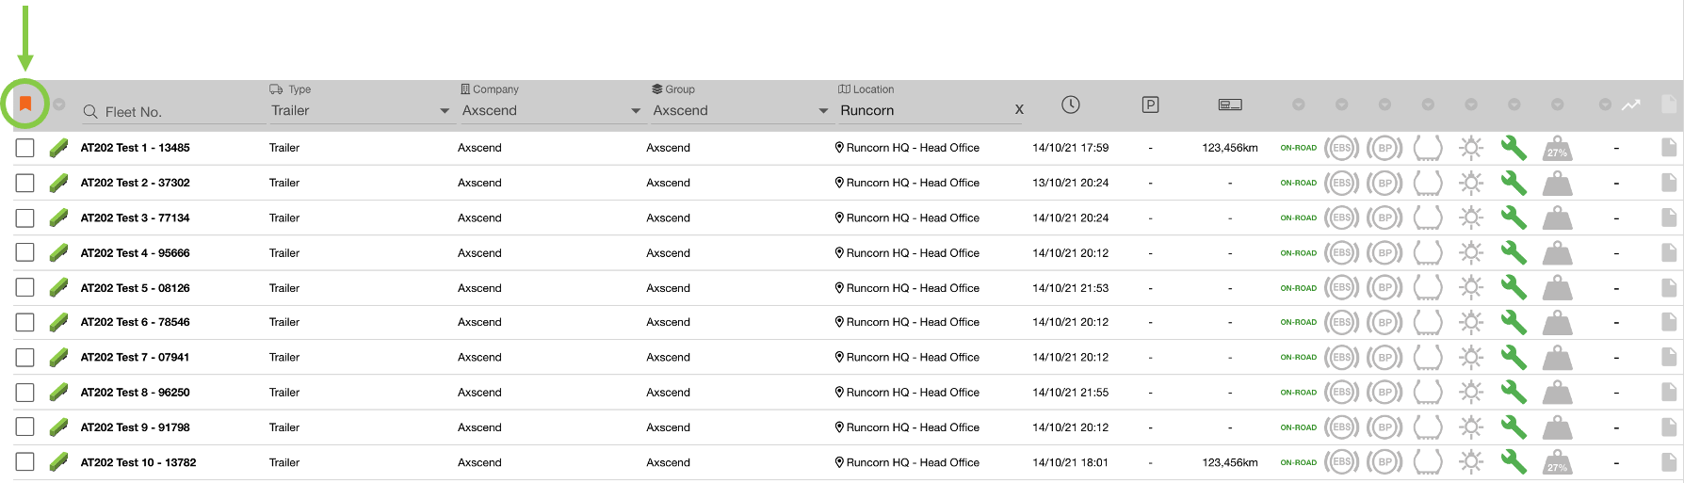This screenshot has width=1684, height=483.
Task: Clear the Runcorn location filter with X
Action: click(x=1018, y=110)
